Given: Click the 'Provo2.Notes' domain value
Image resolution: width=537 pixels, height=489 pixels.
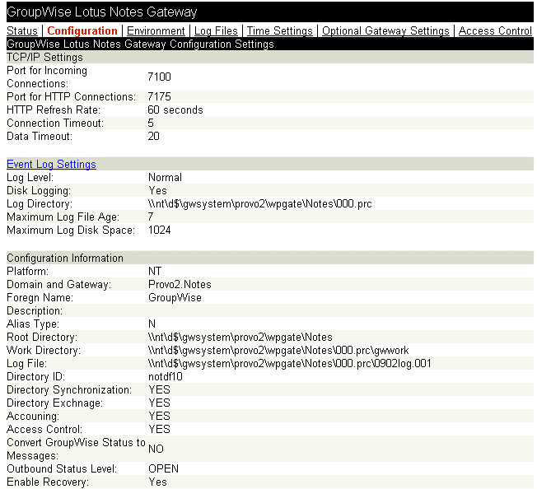Looking at the screenshot, I should (x=180, y=284).
